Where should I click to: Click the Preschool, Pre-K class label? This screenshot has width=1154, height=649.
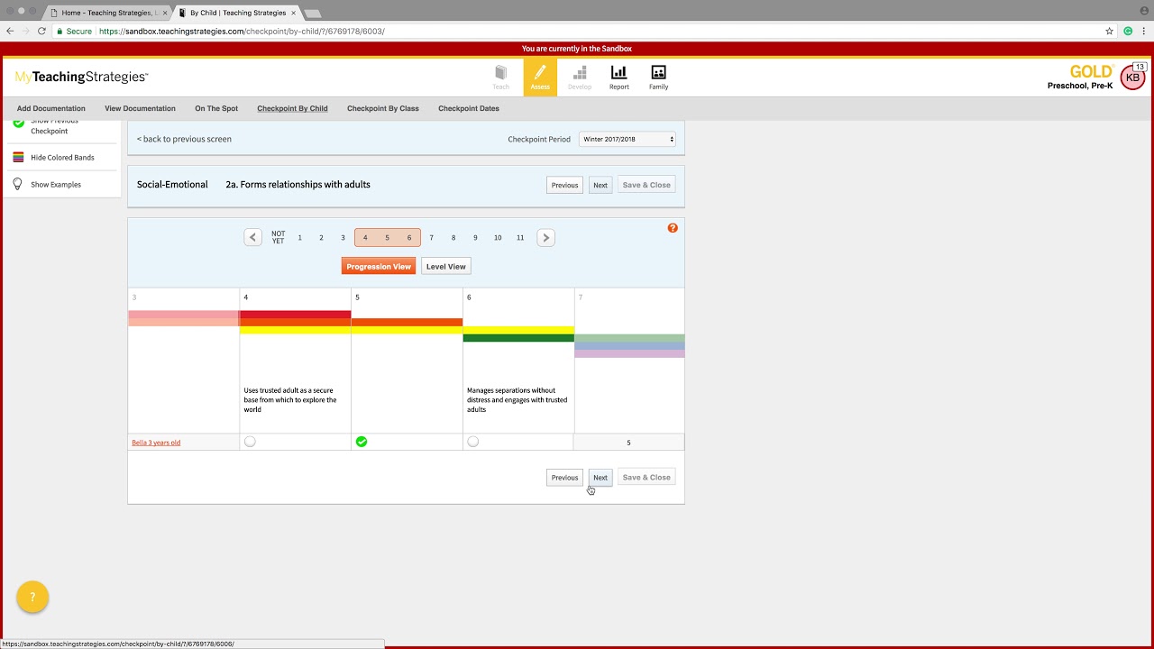pyautogui.click(x=1080, y=86)
